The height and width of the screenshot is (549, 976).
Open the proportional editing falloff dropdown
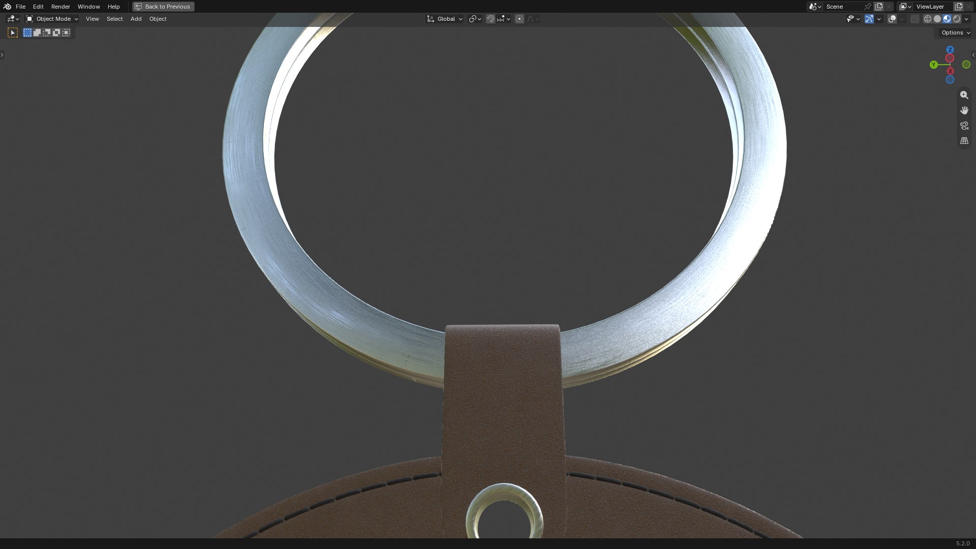533,19
